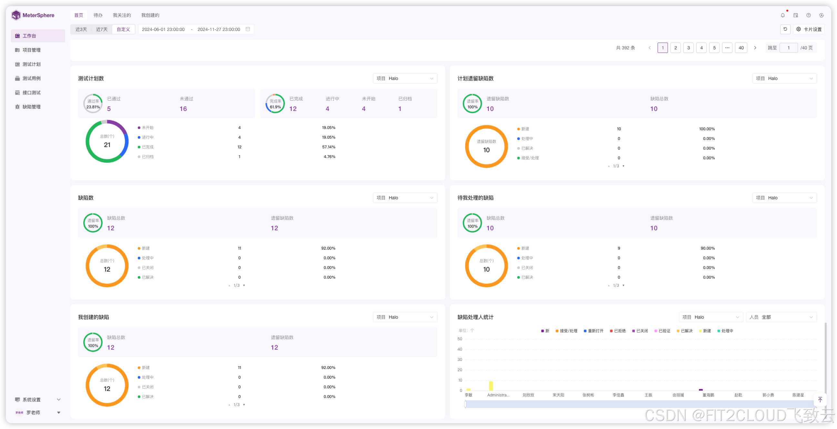This screenshot has height=429, width=837.
Task: Click the yellow 新建 legend color swatch
Action: (x=701, y=331)
